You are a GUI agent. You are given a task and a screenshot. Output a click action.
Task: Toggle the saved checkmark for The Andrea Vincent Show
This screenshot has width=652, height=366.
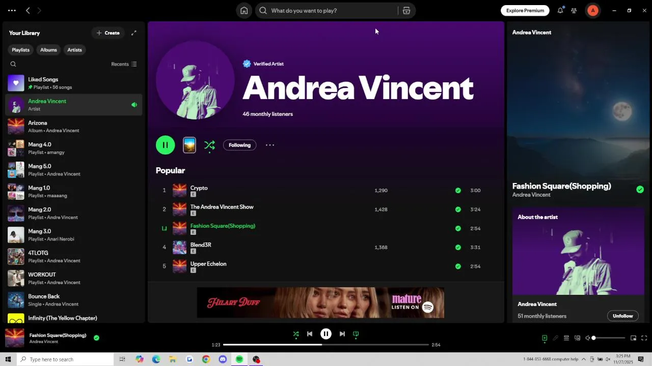458,209
